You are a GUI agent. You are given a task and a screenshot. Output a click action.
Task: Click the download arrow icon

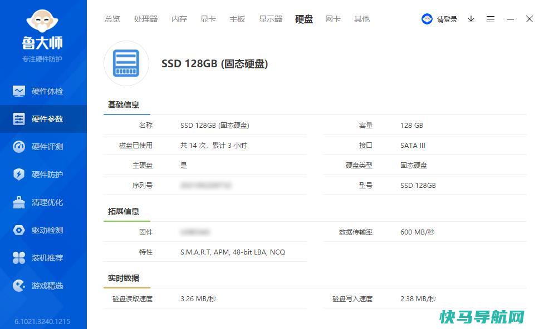pyautogui.click(x=471, y=19)
